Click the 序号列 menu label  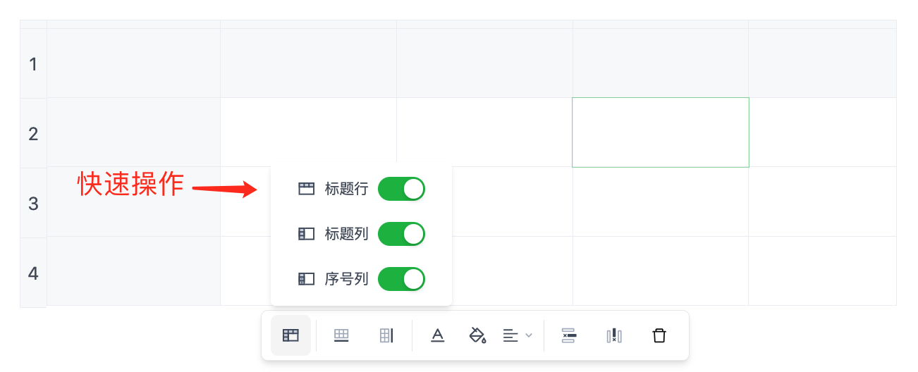346,279
